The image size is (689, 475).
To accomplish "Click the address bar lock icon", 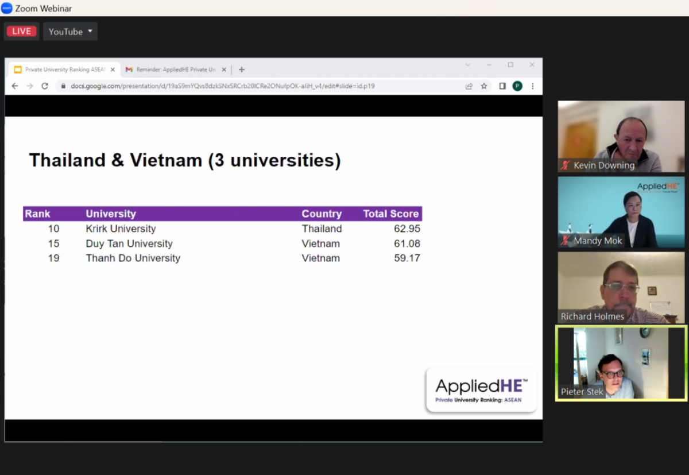I will tap(64, 86).
